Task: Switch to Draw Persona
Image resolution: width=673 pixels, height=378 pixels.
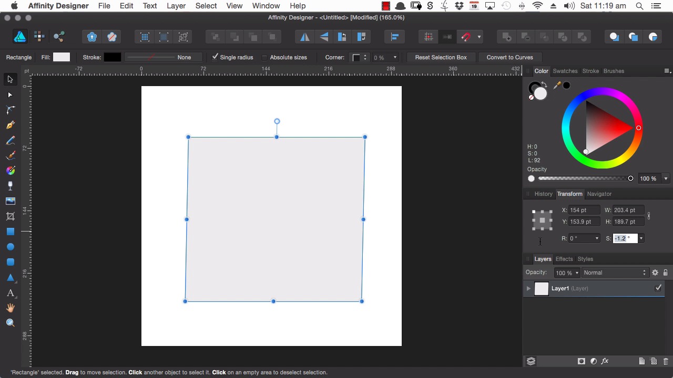Action: coord(20,37)
